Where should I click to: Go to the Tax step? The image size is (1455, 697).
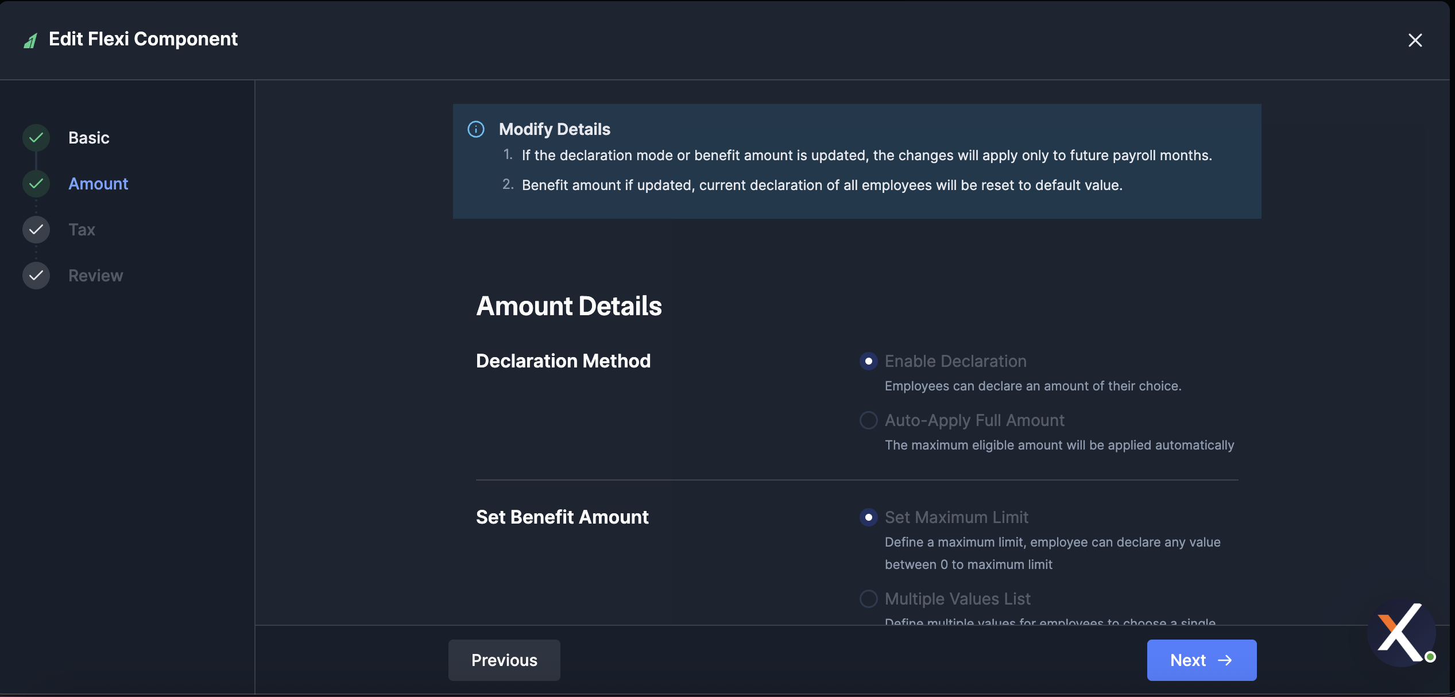[82, 230]
